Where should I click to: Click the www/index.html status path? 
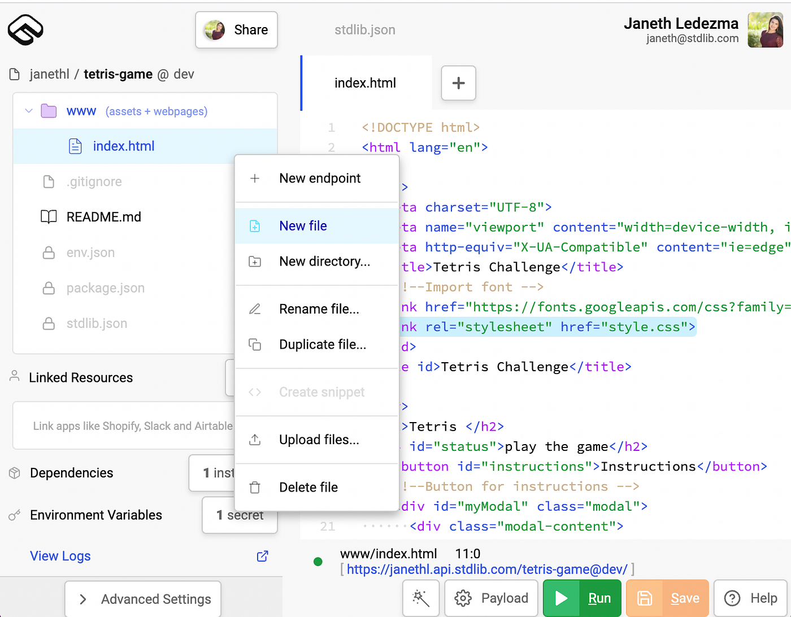click(389, 554)
